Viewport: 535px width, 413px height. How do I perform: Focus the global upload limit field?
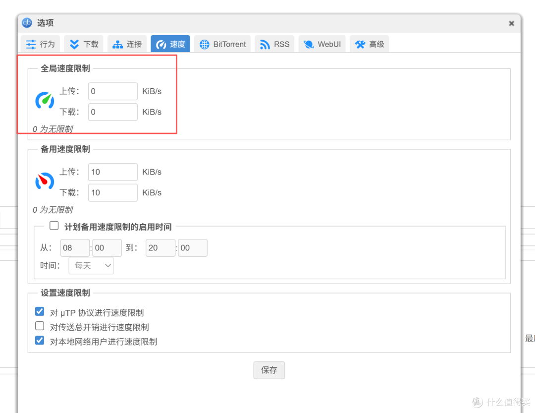[113, 91]
